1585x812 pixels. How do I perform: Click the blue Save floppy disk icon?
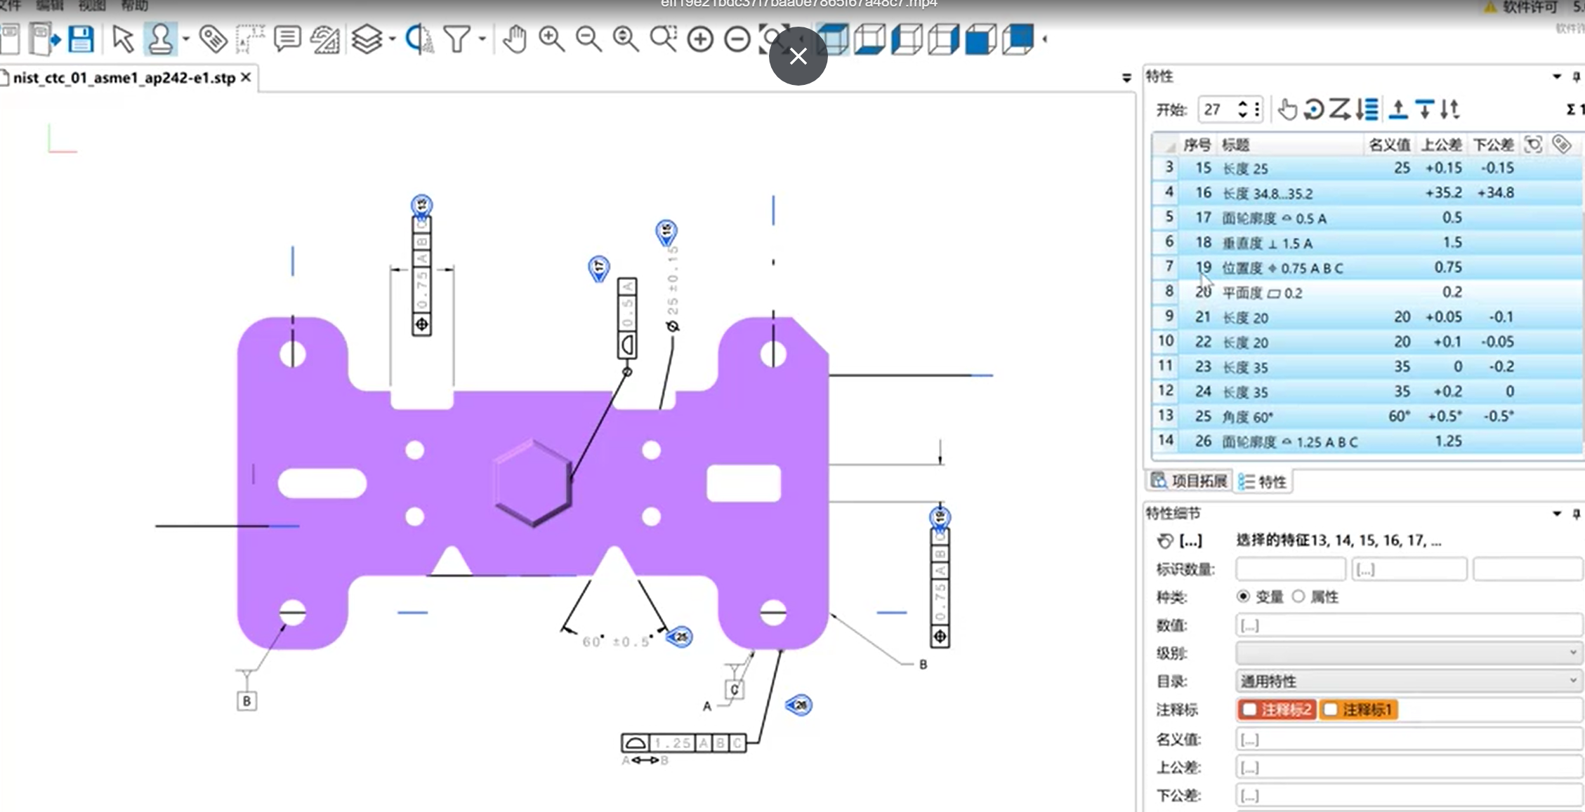tap(81, 39)
